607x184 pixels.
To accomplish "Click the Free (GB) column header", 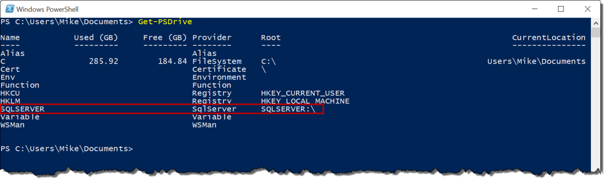I will [165, 38].
